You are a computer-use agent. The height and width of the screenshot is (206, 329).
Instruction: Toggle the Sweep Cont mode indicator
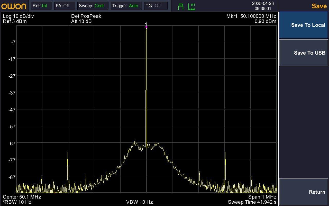[x=93, y=6]
